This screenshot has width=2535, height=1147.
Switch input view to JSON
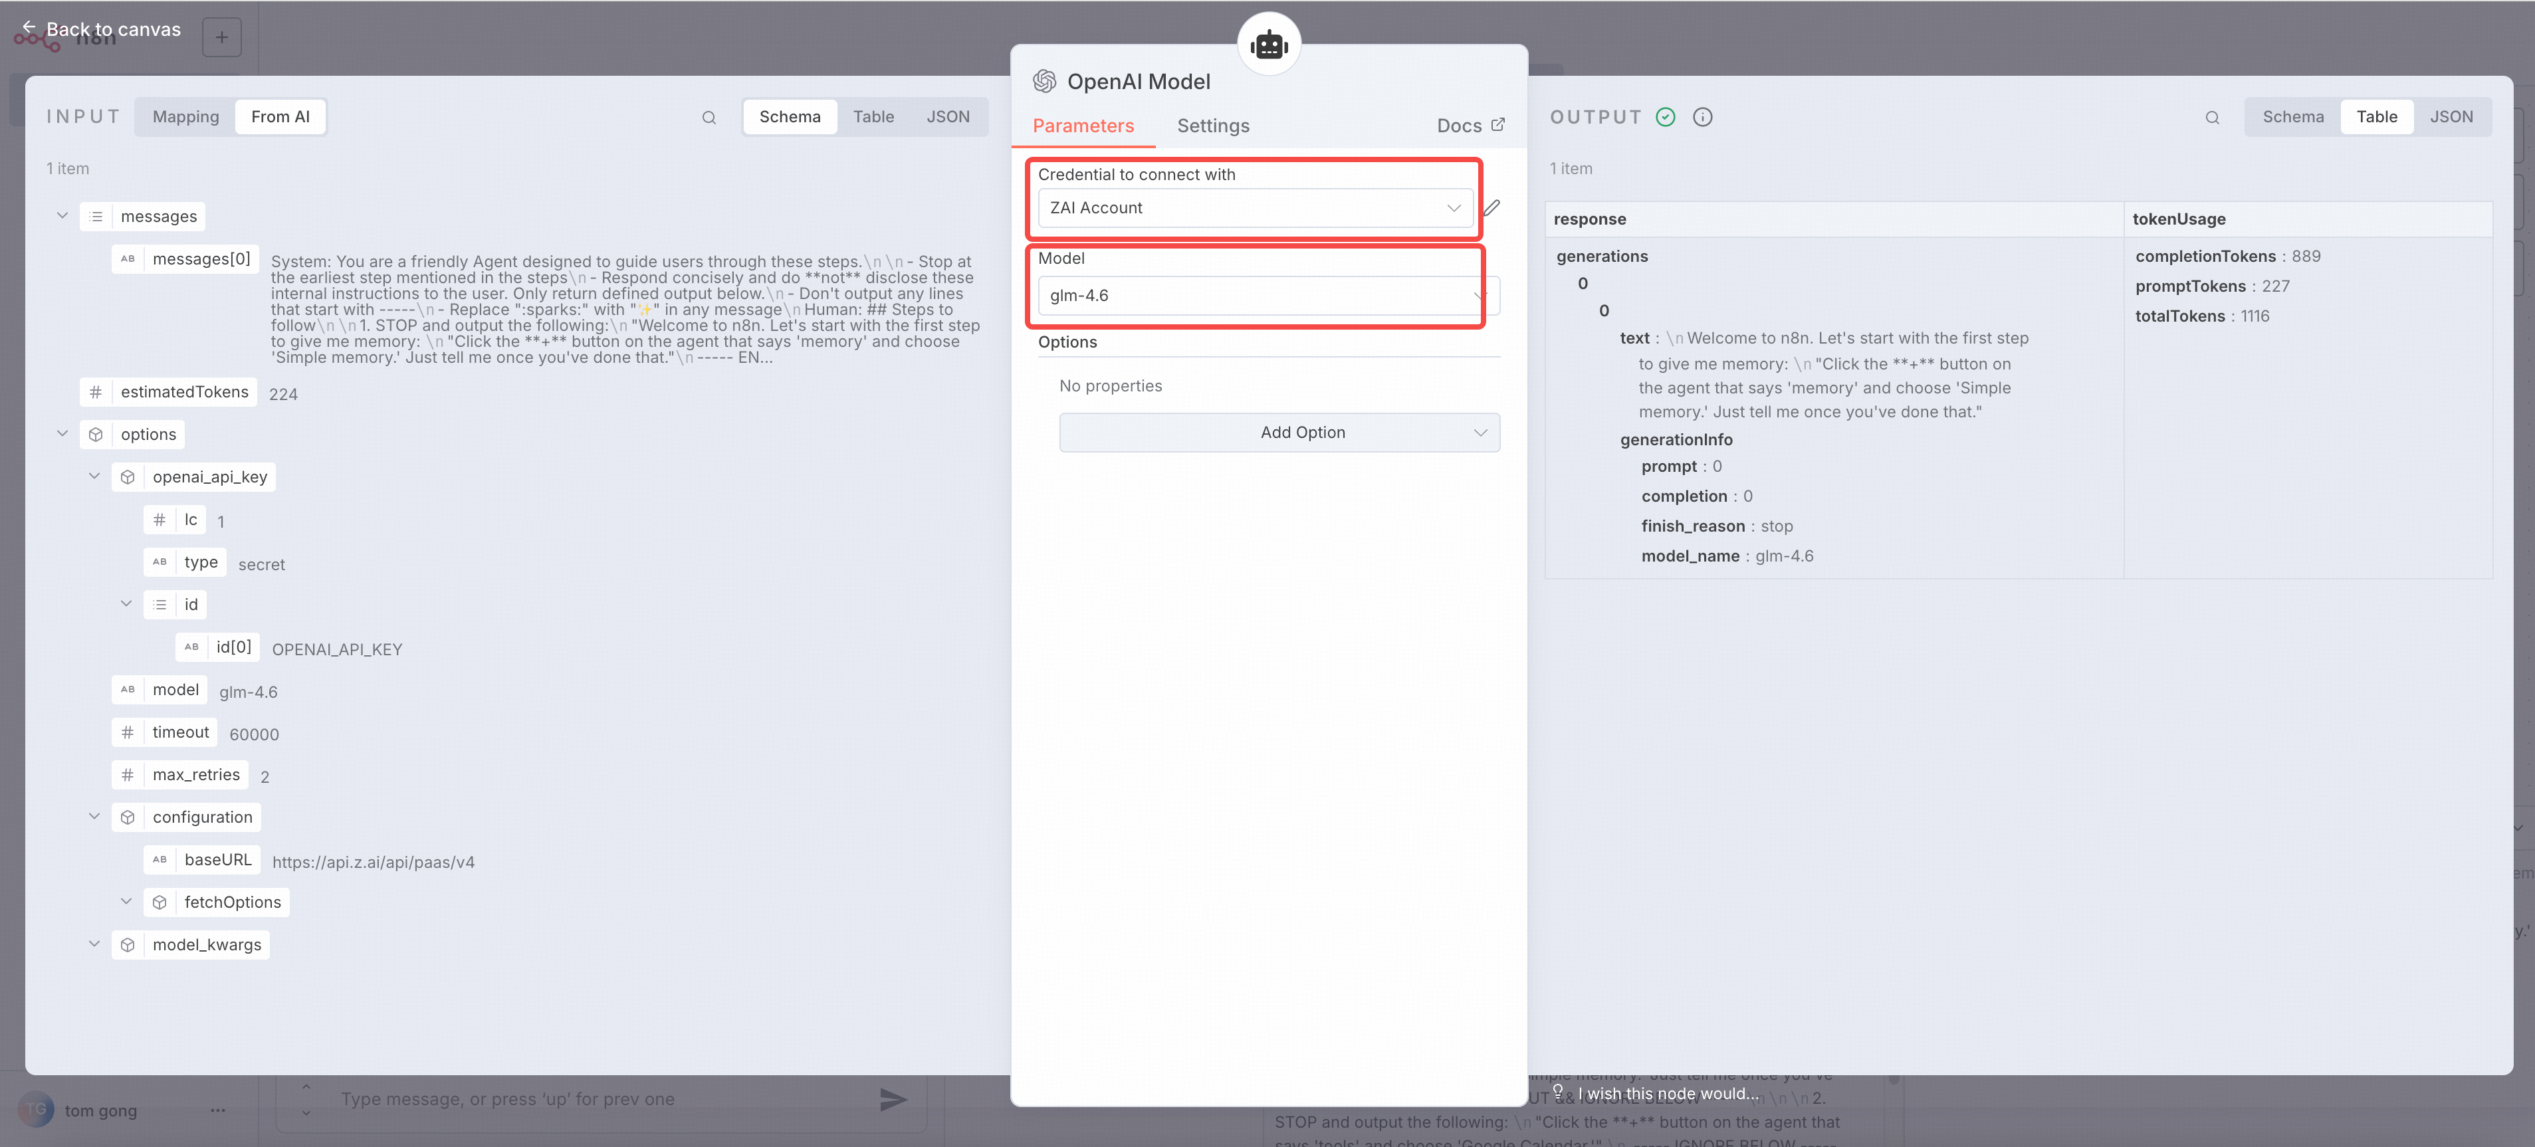tap(946, 117)
